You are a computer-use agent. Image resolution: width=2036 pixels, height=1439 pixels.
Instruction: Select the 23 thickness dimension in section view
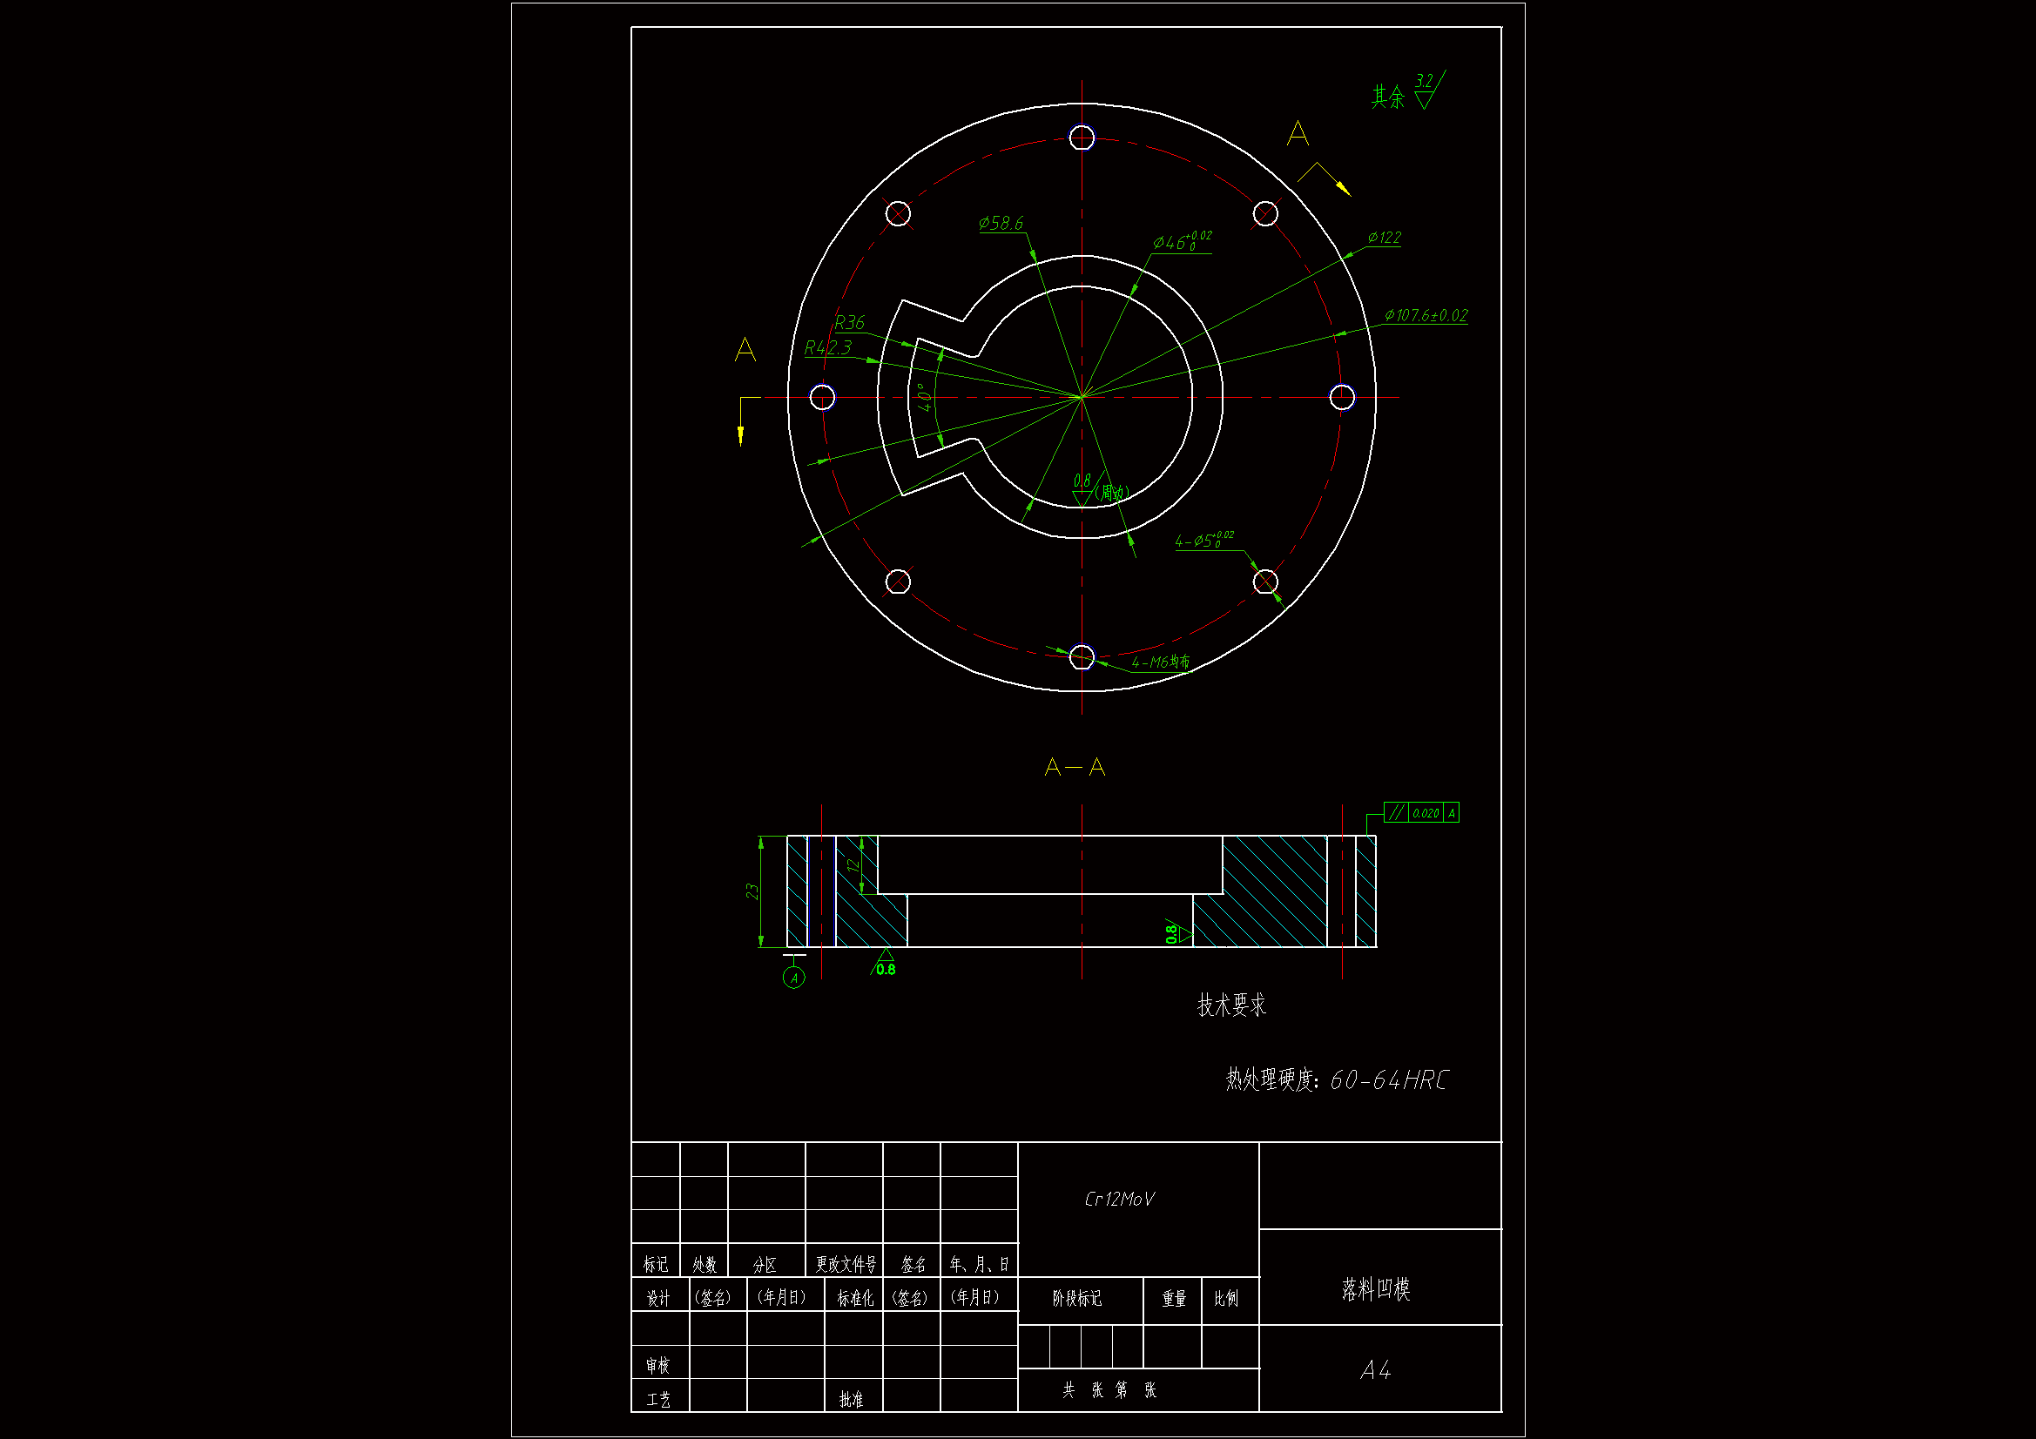752,891
